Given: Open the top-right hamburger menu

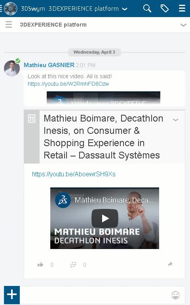Looking at the screenshot, I should tap(182, 8).
